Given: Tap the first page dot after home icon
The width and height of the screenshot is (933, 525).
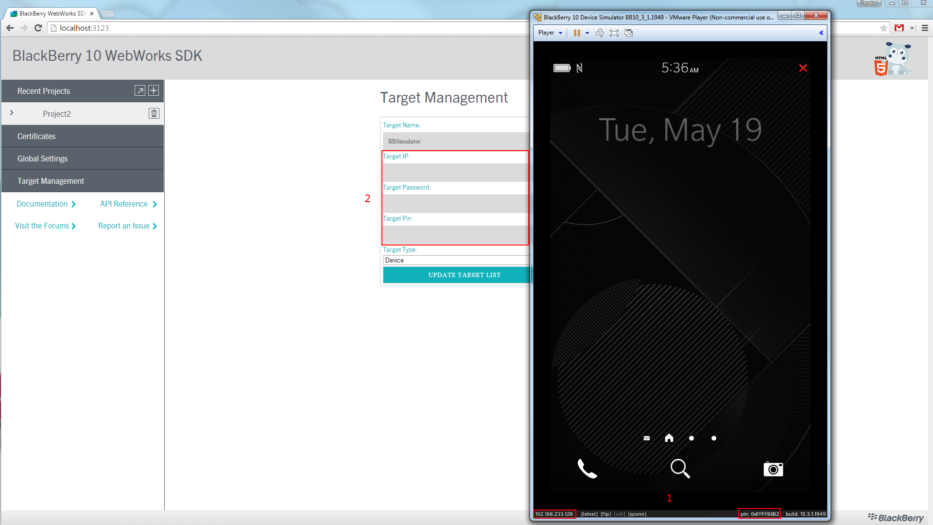Looking at the screenshot, I should (x=691, y=438).
